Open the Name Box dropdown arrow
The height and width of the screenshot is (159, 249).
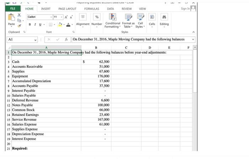pyautogui.click(x=36, y=40)
